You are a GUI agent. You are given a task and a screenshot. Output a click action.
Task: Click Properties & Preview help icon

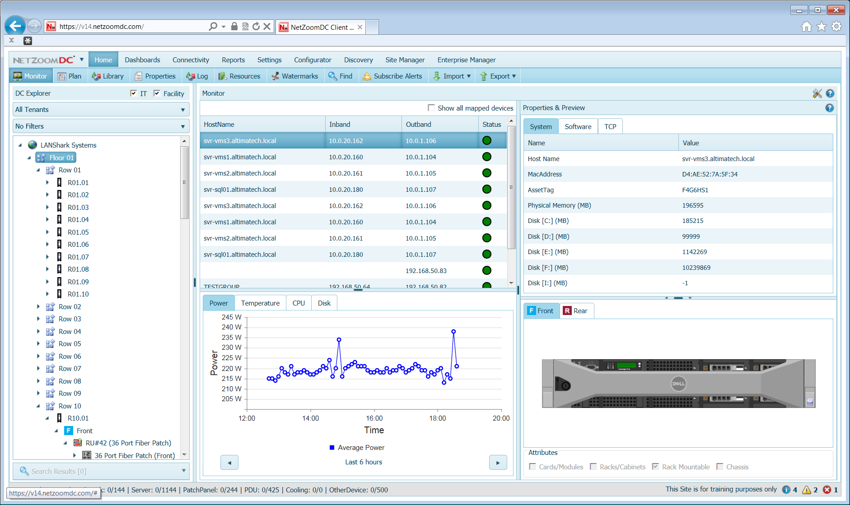(829, 108)
